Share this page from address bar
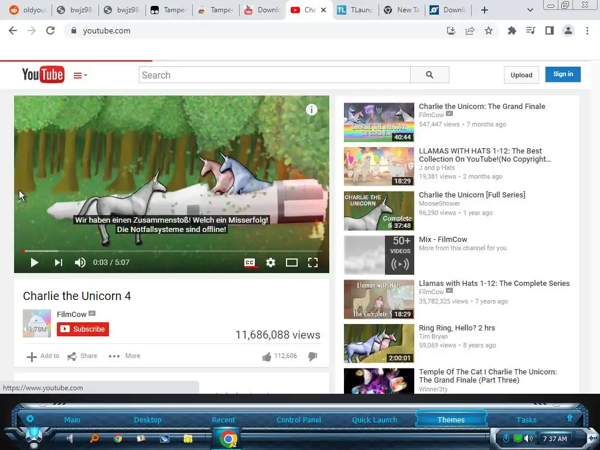The height and width of the screenshot is (450, 600). click(x=470, y=30)
